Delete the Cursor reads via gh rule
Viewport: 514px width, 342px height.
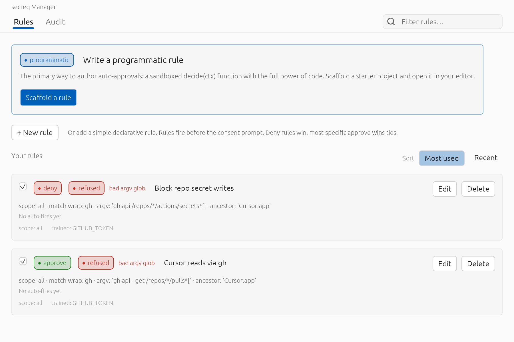pyautogui.click(x=478, y=264)
